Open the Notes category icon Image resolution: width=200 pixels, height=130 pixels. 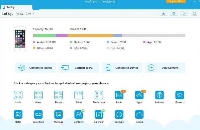pos(18,114)
